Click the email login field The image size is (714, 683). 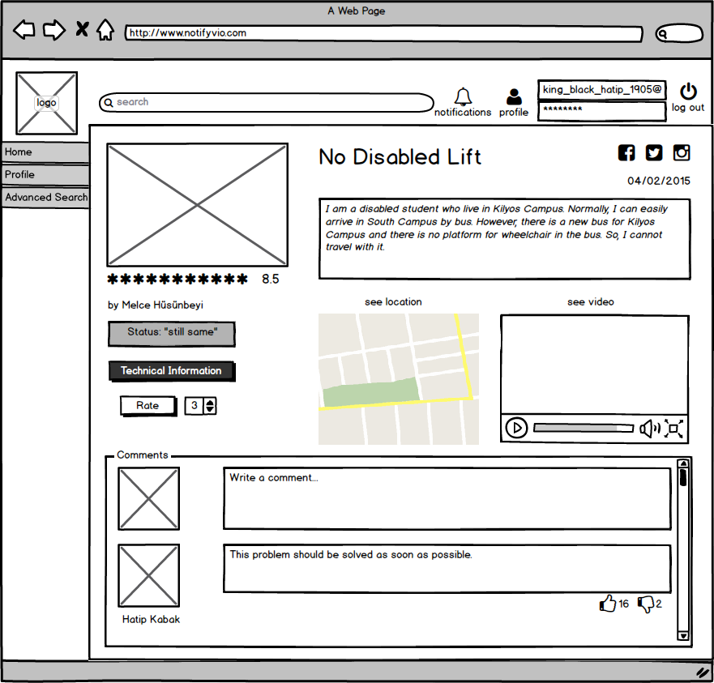pyautogui.click(x=602, y=90)
